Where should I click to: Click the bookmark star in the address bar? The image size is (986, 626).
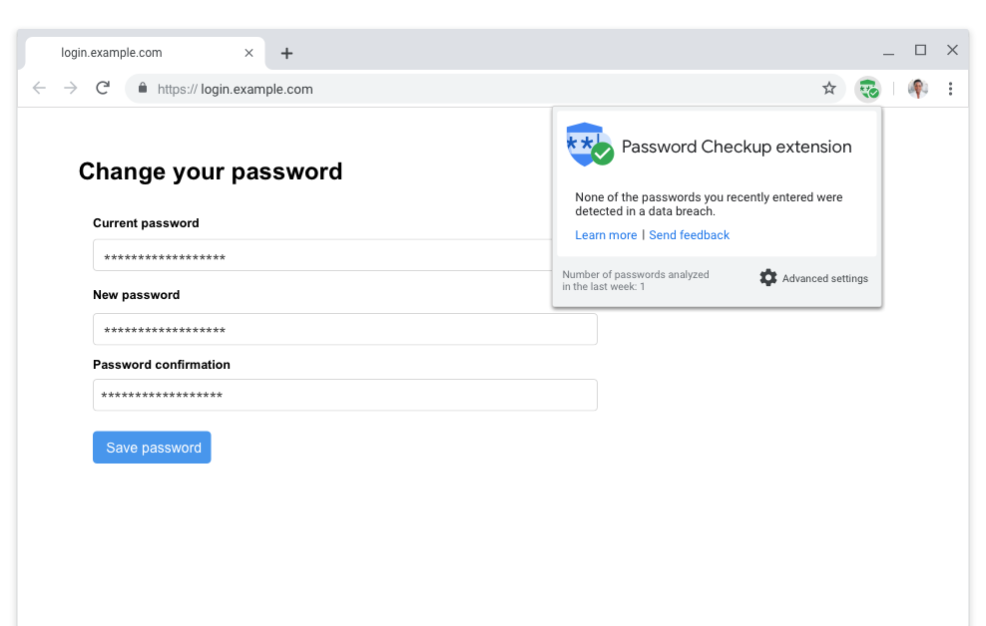click(829, 89)
